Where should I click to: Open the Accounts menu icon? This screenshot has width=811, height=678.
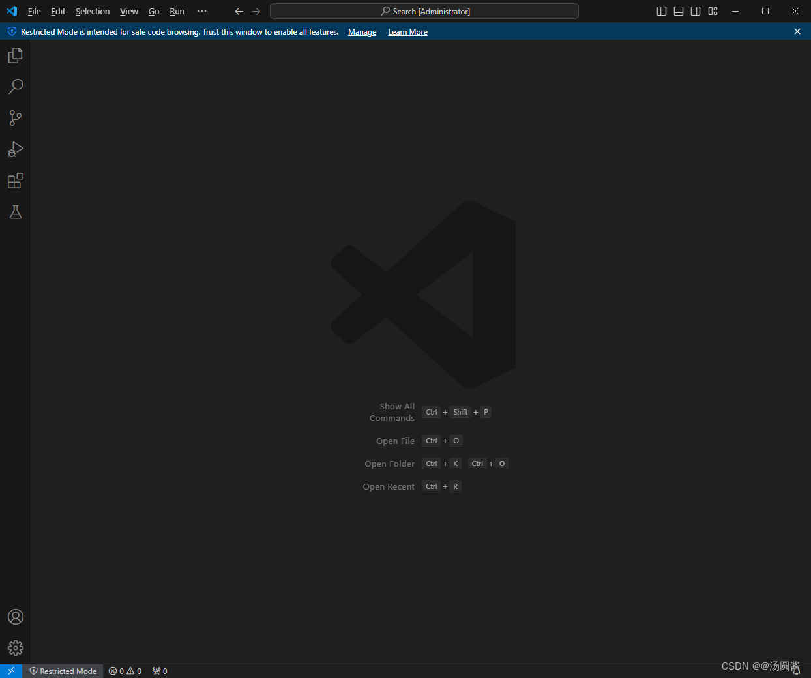click(x=16, y=617)
